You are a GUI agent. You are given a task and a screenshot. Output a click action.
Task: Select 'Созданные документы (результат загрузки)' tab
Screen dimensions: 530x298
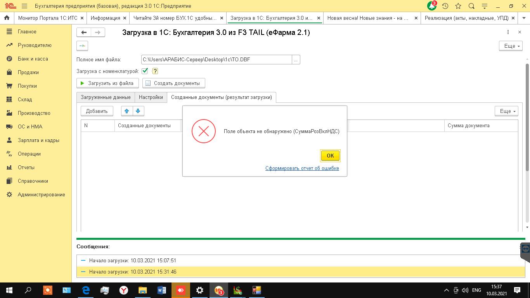222,97
